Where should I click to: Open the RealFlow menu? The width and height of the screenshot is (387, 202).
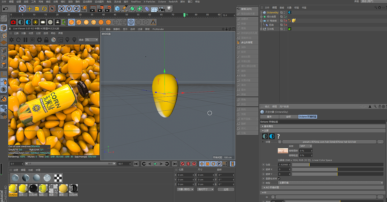[x=136, y=2]
